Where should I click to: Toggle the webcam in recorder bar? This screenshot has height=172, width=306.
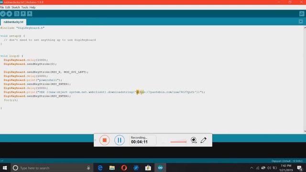pos(194,140)
